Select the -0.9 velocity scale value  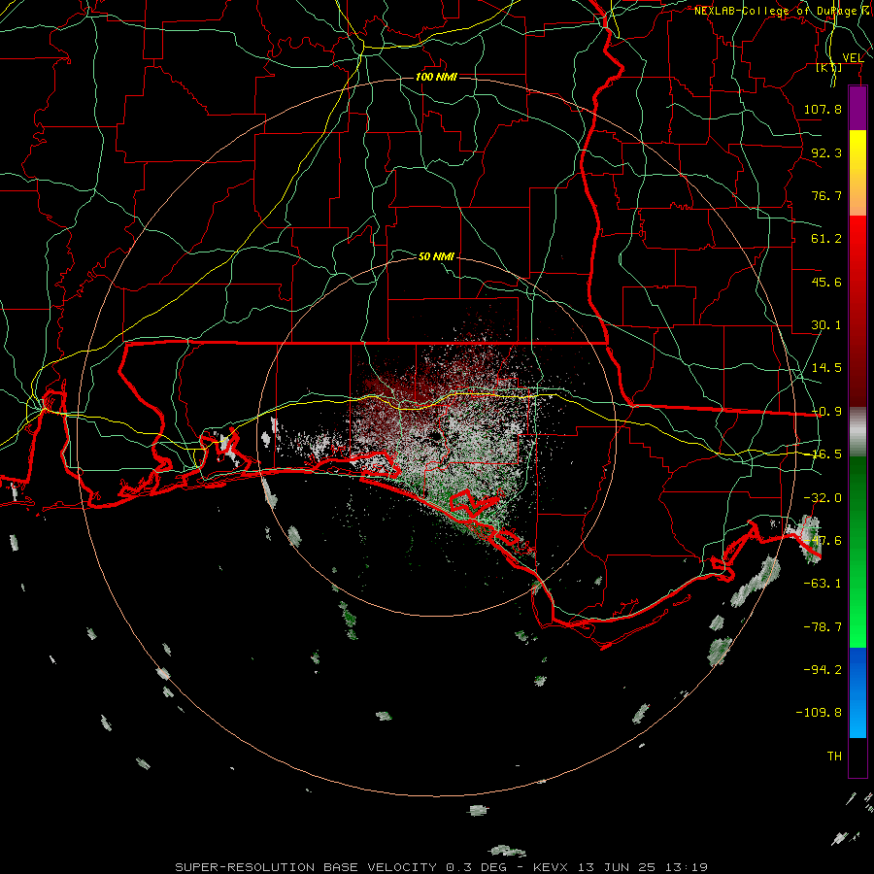(x=826, y=412)
